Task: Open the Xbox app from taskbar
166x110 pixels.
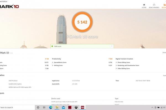Action: [76, 108]
